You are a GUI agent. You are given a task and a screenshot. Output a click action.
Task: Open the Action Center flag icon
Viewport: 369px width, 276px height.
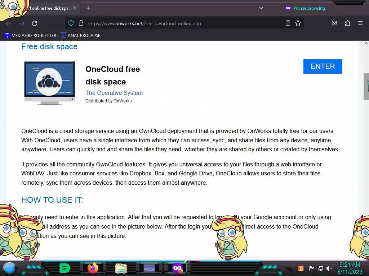(x=311, y=268)
